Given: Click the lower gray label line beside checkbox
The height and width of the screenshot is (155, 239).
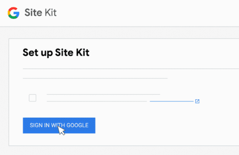Looking at the screenshot, I should click(97, 101).
